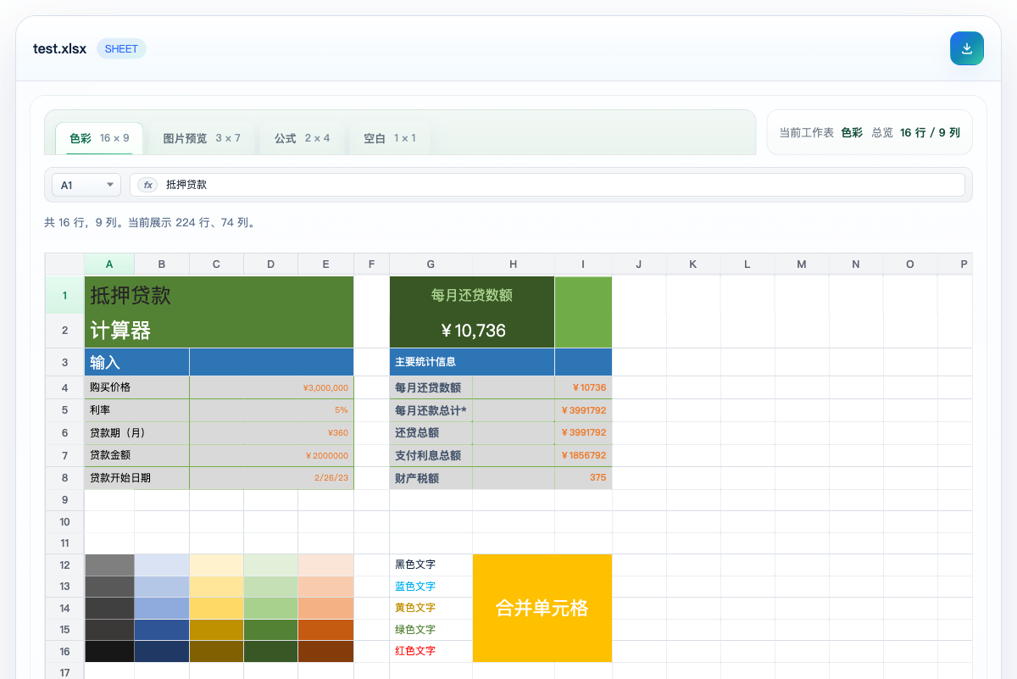Click the 每月还贷数额 header cell

pos(472,295)
